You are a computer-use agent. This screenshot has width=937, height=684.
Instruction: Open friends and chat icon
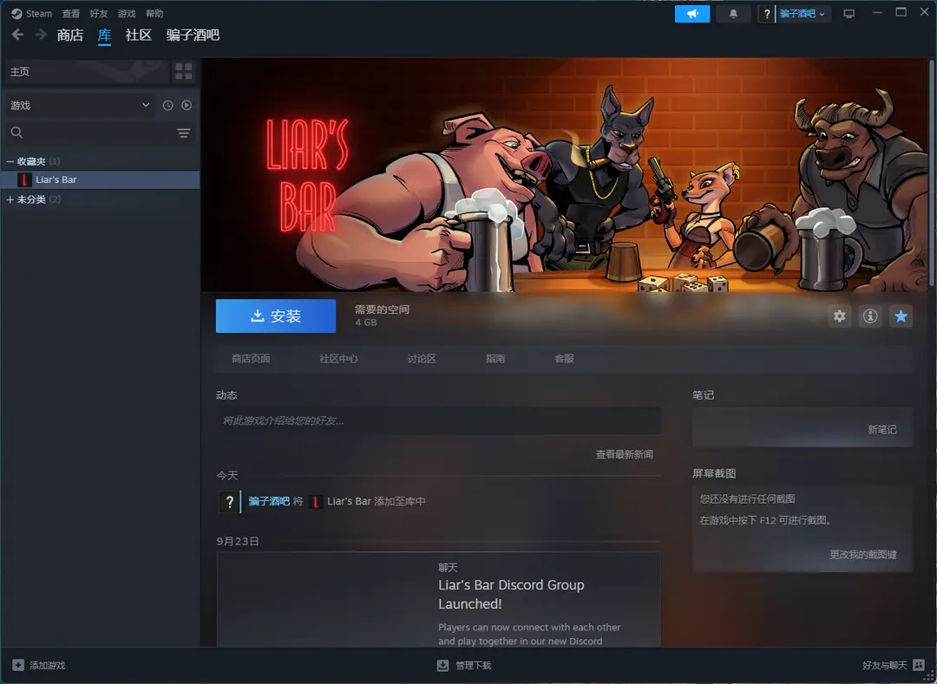click(919, 665)
